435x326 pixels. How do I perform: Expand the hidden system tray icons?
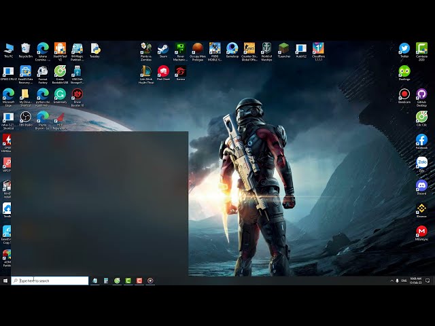(x=391, y=280)
